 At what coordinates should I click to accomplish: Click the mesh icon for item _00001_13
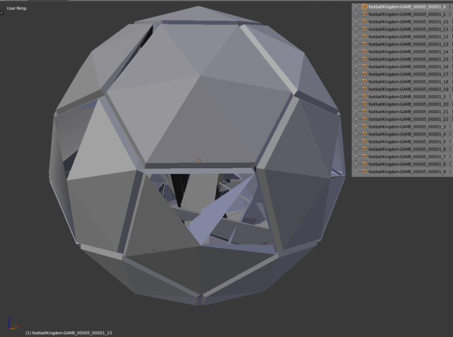tap(364, 44)
